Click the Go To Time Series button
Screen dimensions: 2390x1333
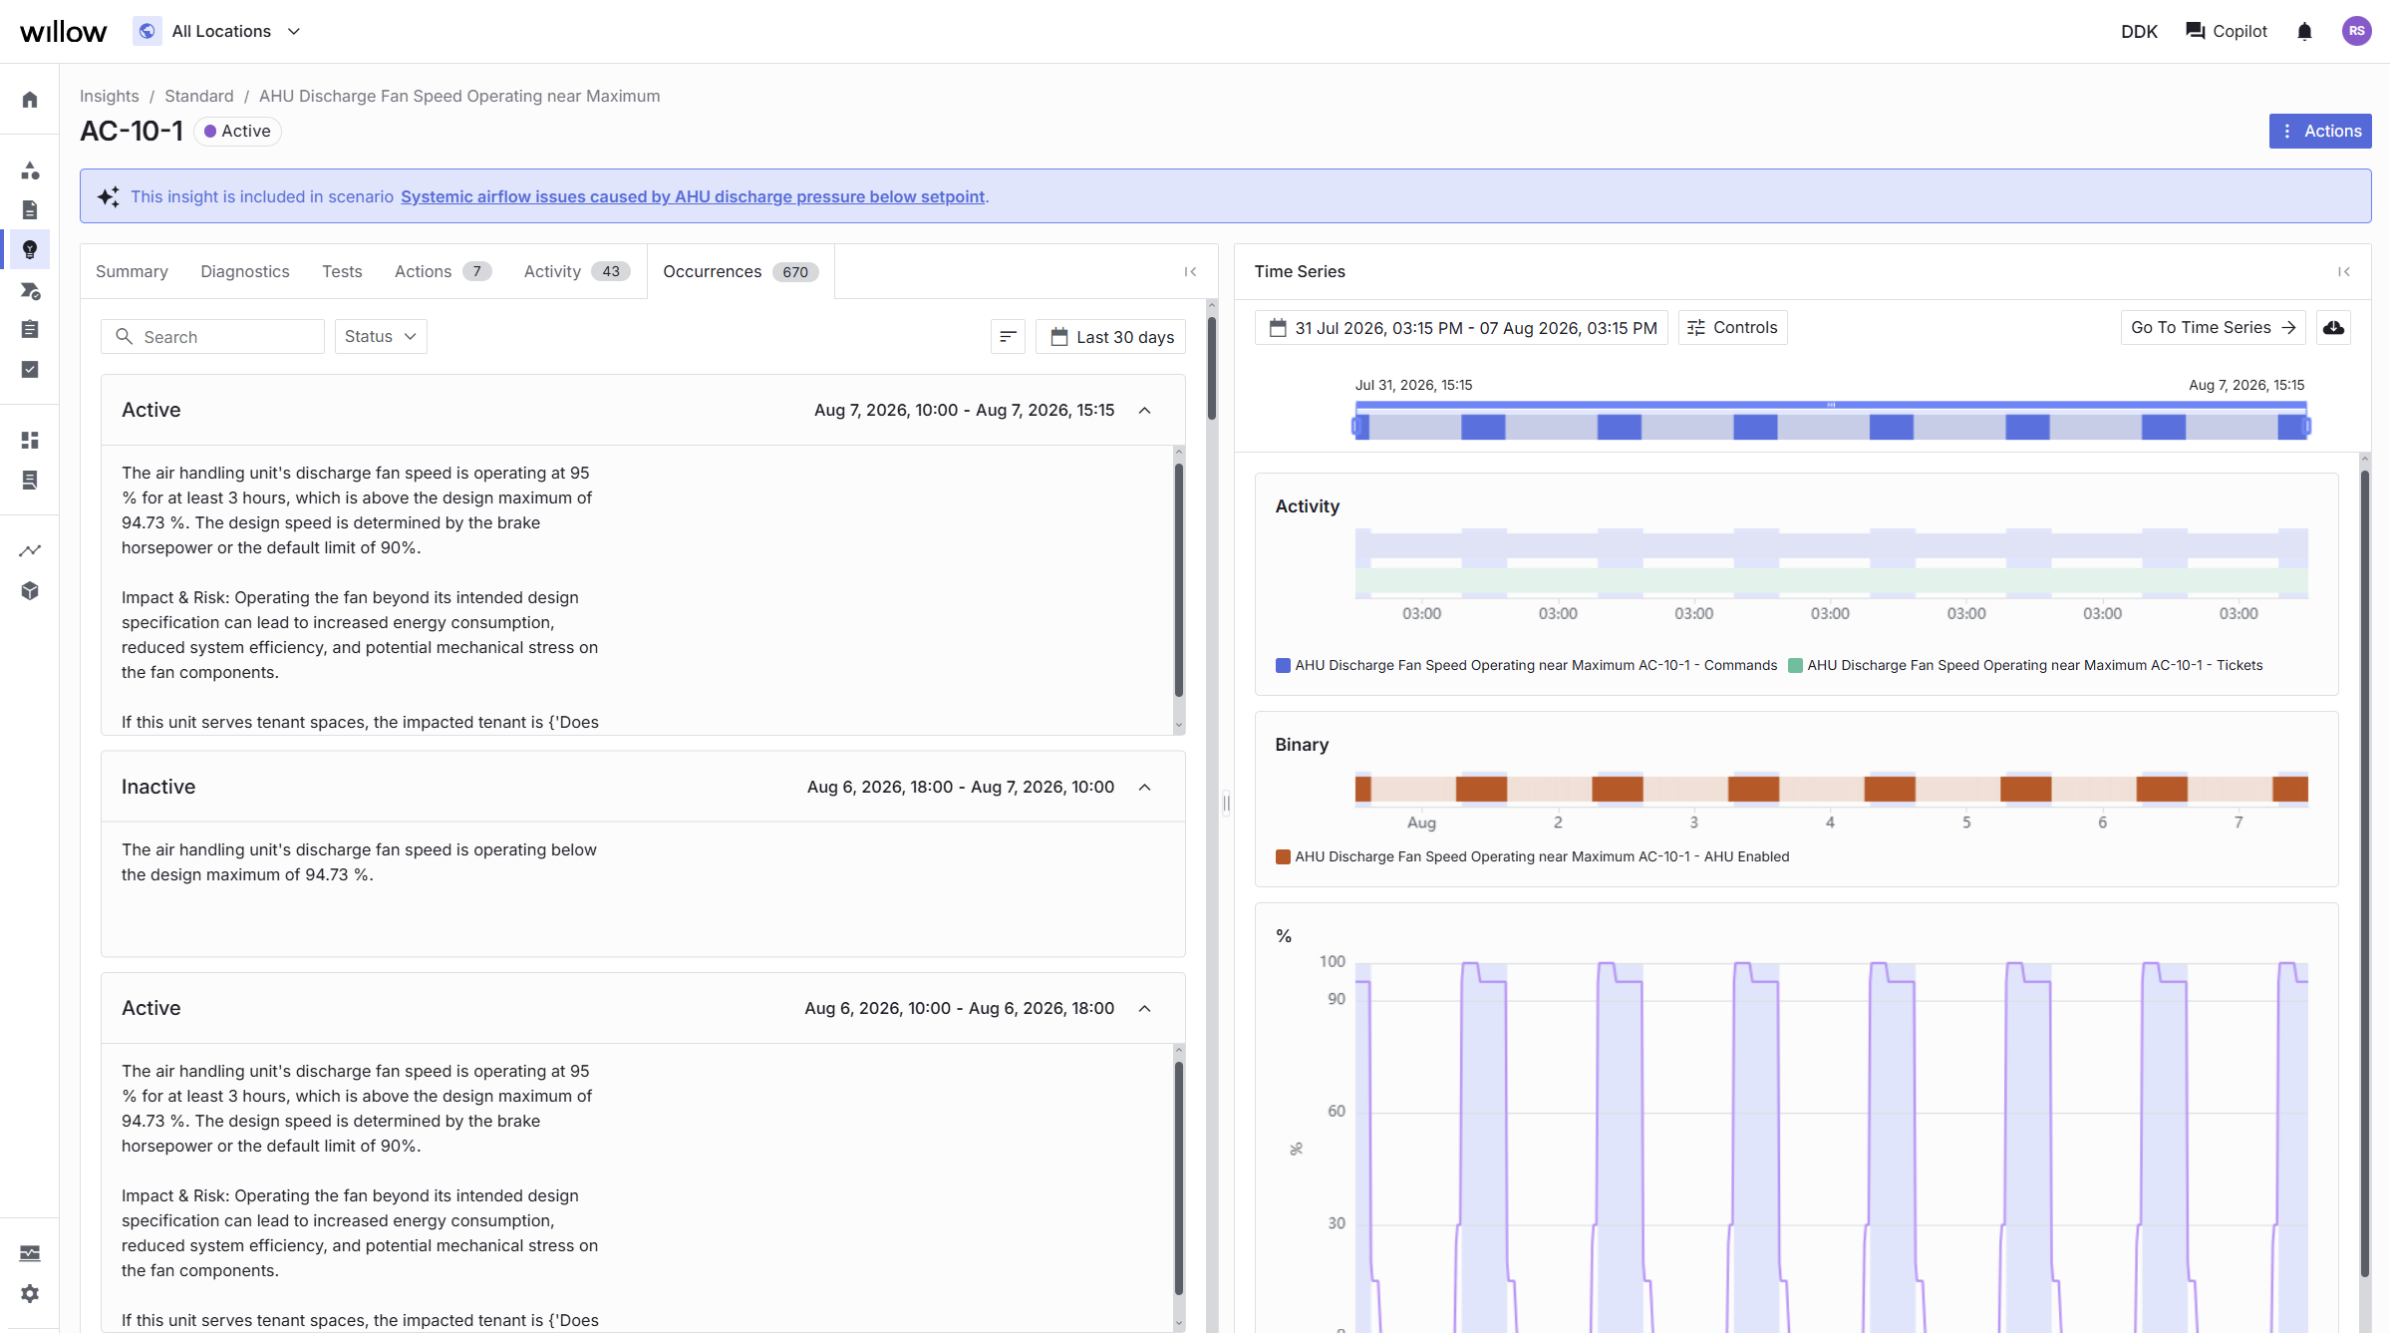[x=2213, y=328]
